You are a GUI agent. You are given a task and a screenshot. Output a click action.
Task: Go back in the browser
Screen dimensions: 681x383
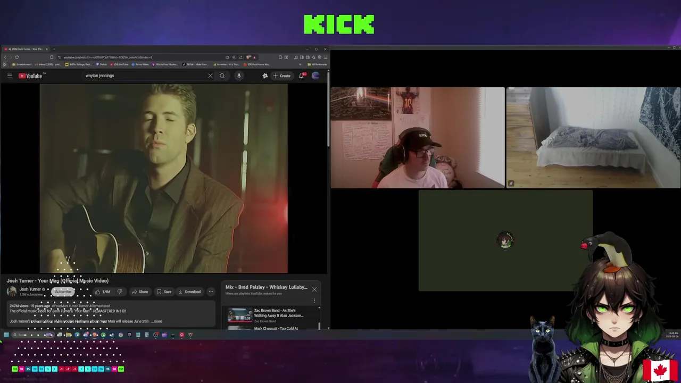[x=5, y=57]
